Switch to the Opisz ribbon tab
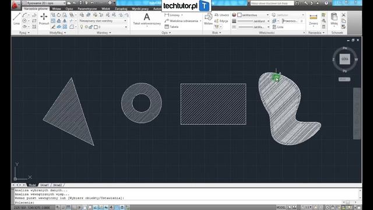 tap(69, 9)
